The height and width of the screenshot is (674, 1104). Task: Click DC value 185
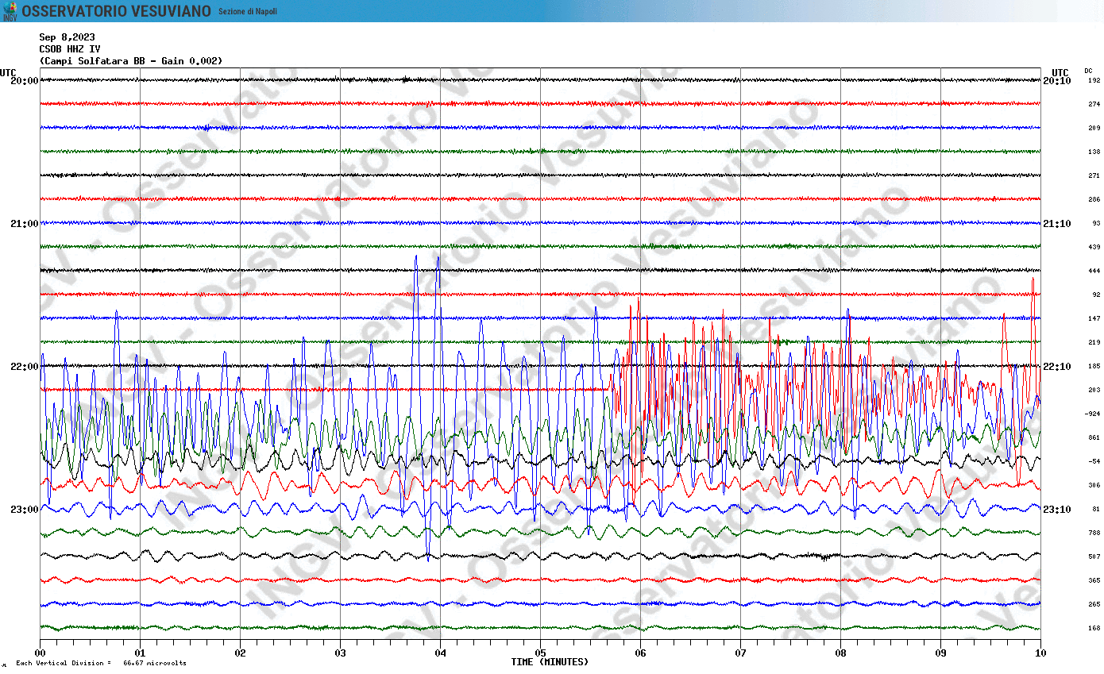coord(1094,366)
